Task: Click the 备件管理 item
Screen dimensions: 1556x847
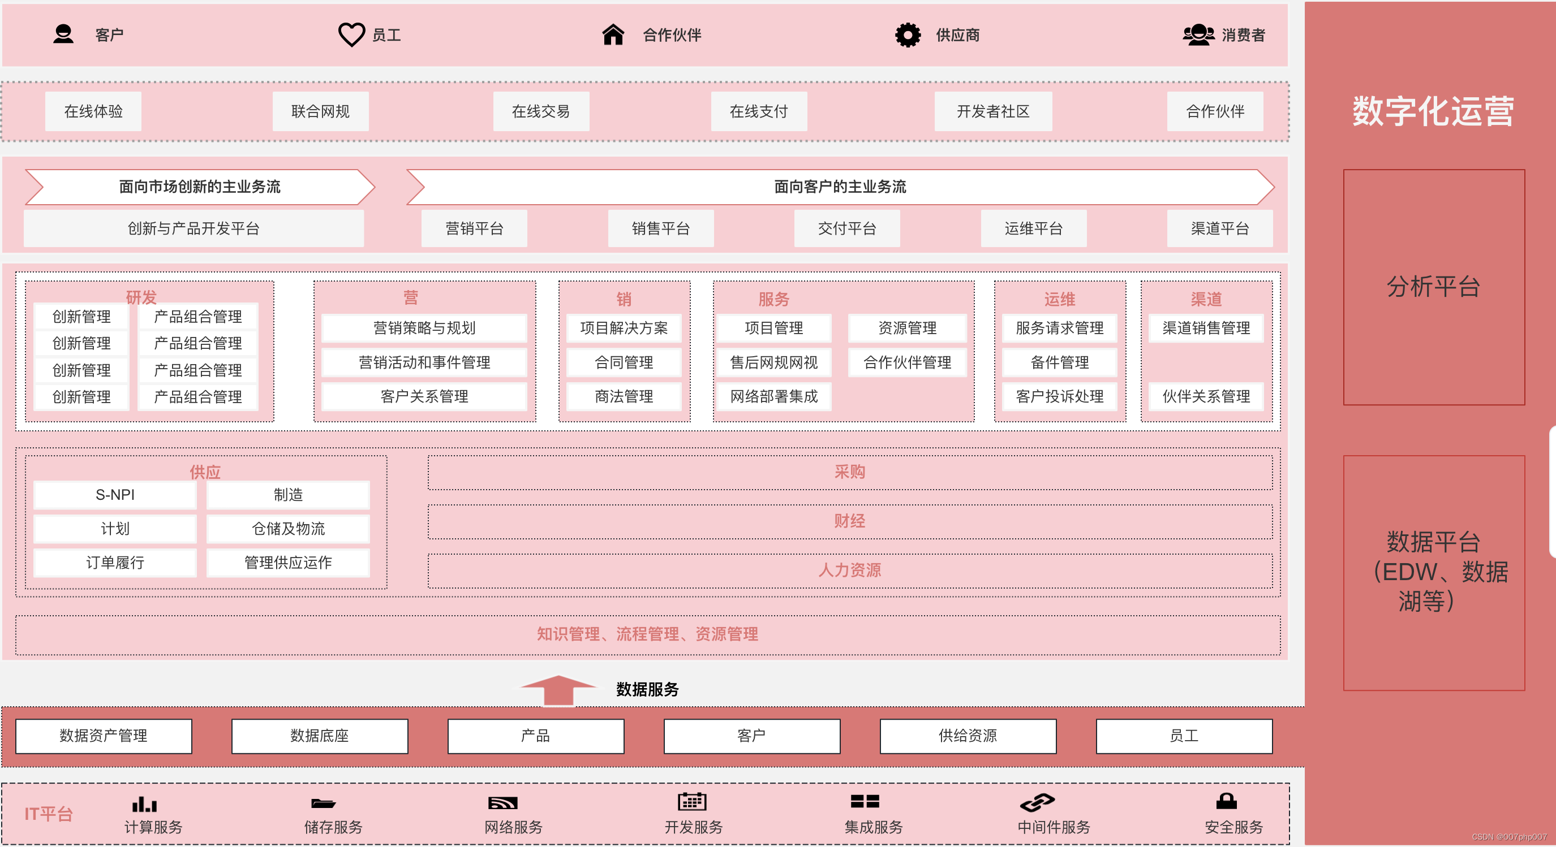Action: coord(1060,362)
